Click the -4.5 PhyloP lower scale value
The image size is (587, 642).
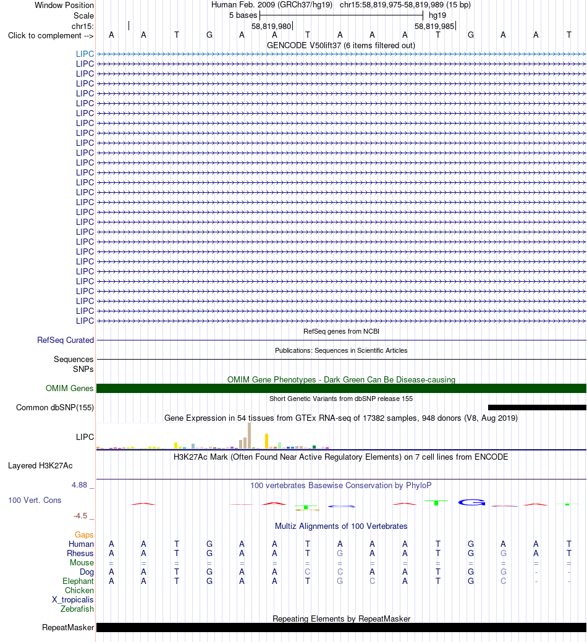80,516
